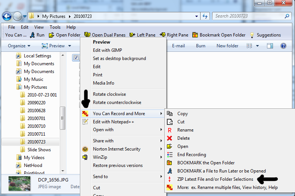Image resolution: width=295 pixels, height=196 pixels.
Task: Click the Open Dual Panes icon
Action: point(87,35)
